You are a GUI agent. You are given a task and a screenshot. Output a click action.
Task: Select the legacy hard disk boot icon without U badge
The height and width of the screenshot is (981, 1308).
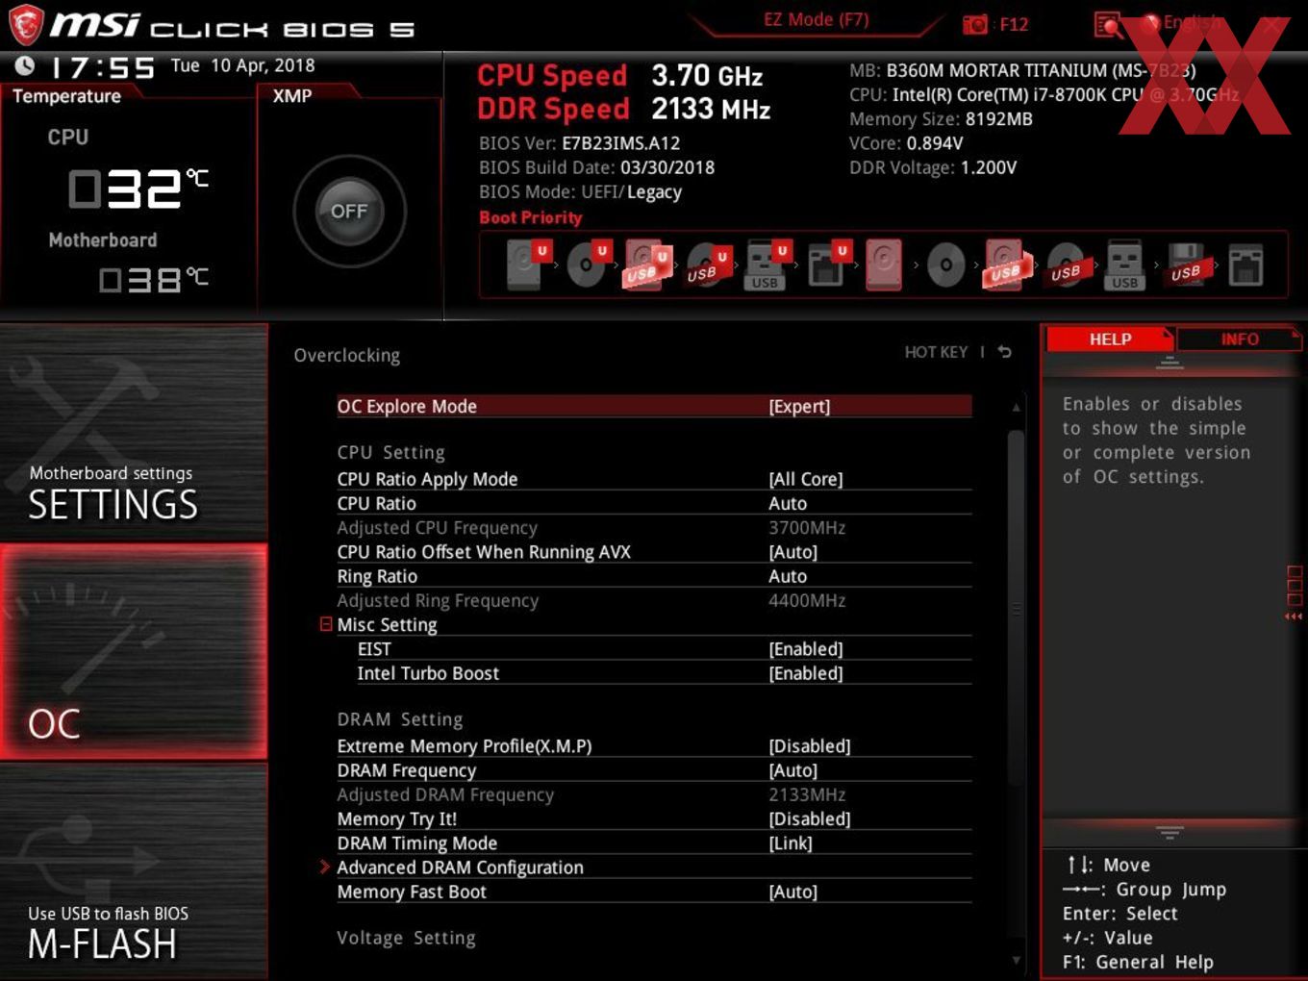click(x=884, y=264)
